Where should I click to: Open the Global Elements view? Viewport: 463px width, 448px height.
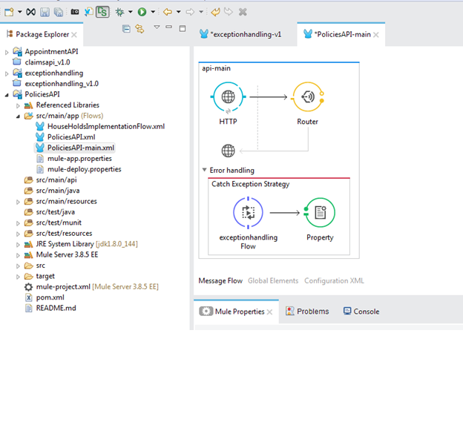(273, 281)
